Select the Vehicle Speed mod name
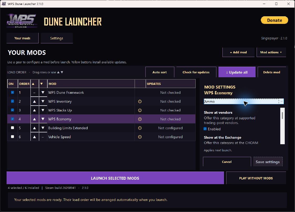 coord(59,137)
